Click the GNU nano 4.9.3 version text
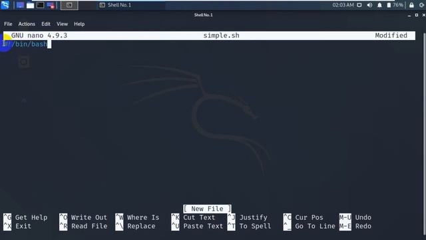The height and width of the screenshot is (240, 426). [x=39, y=35]
